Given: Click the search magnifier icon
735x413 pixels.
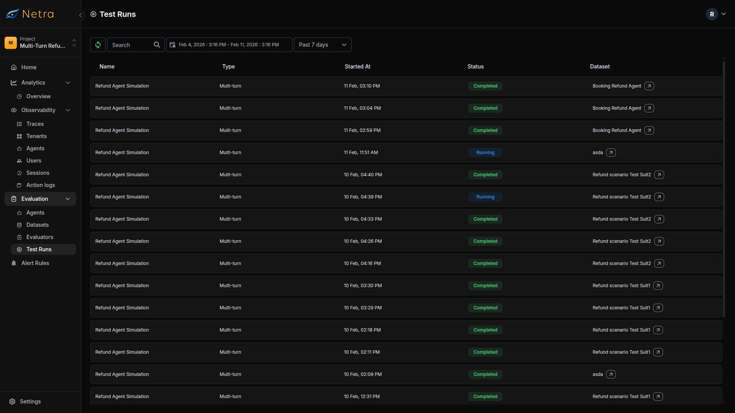Looking at the screenshot, I should tap(157, 45).
